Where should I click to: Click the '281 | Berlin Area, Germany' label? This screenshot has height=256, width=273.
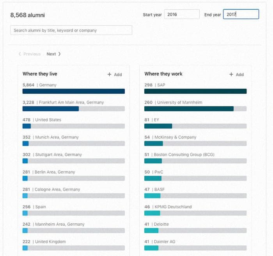click(49, 172)
